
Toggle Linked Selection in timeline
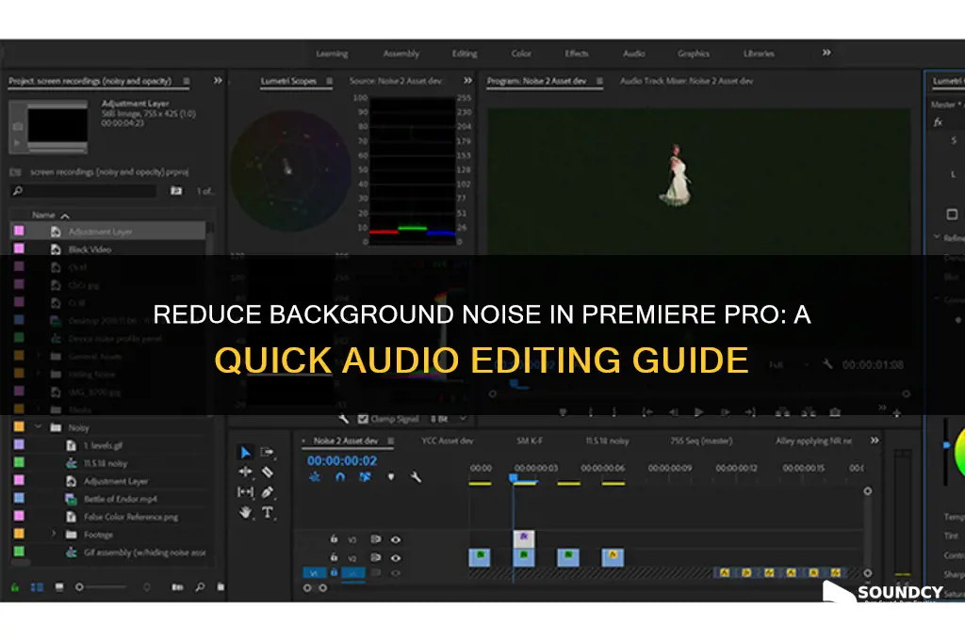365,476
